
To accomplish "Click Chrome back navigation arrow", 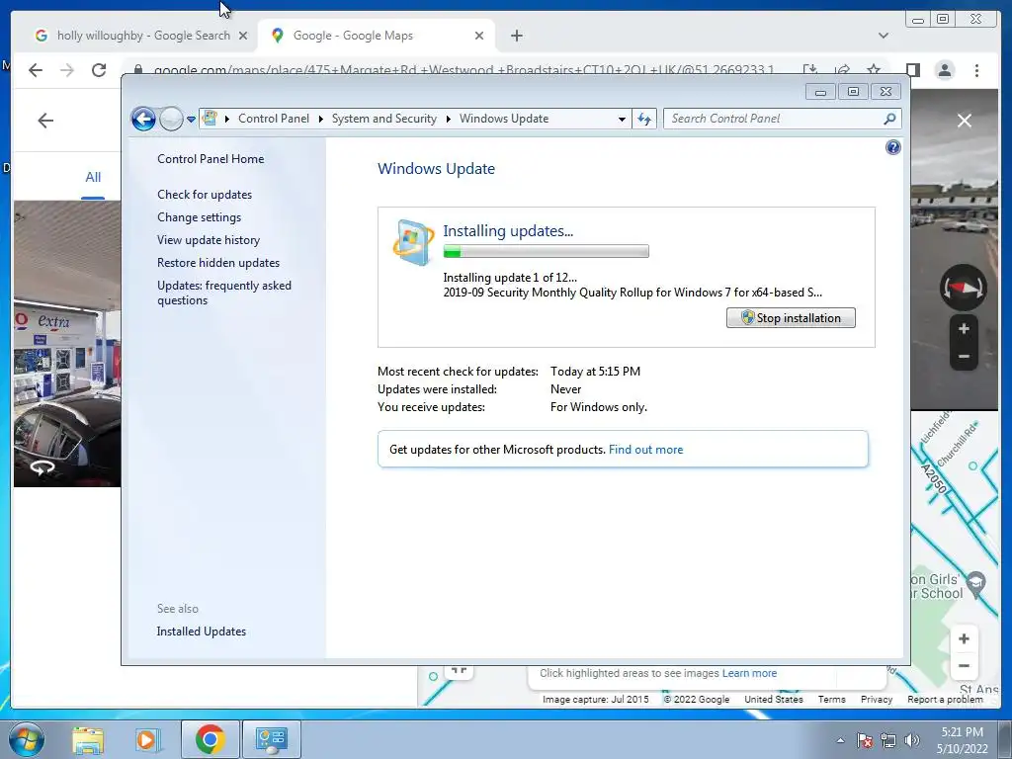I will pos(36,70).
